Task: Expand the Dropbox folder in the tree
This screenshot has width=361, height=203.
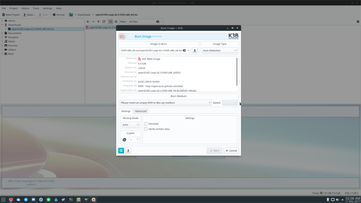Action: click(x=2, y=37)
